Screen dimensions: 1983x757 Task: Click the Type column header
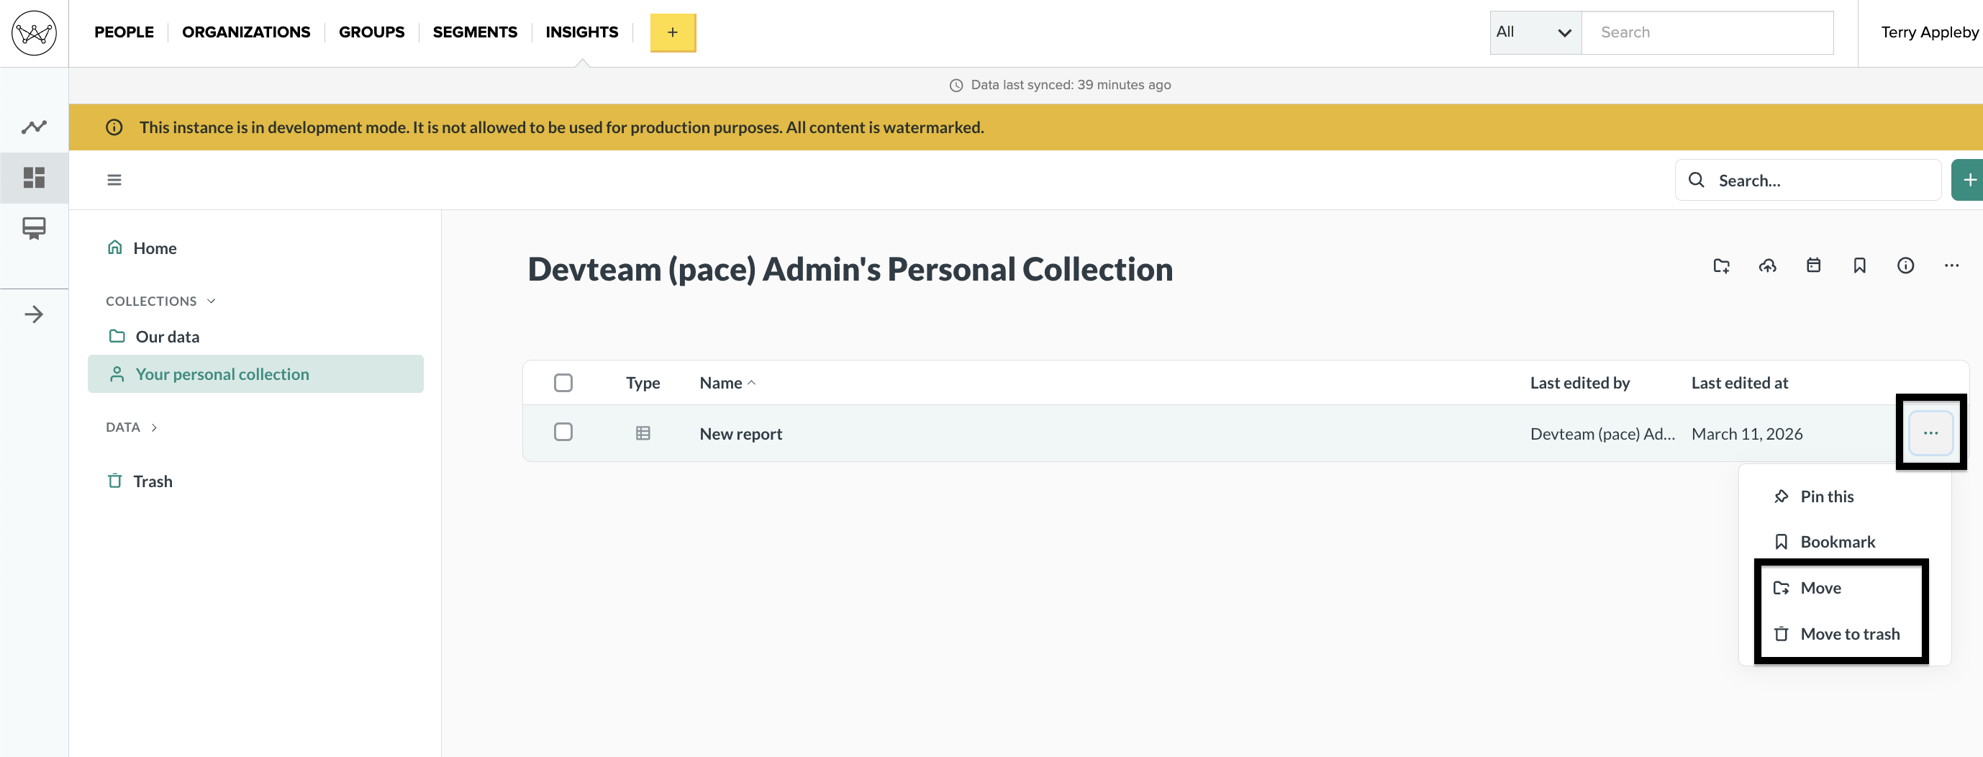(x=643, y=384)
